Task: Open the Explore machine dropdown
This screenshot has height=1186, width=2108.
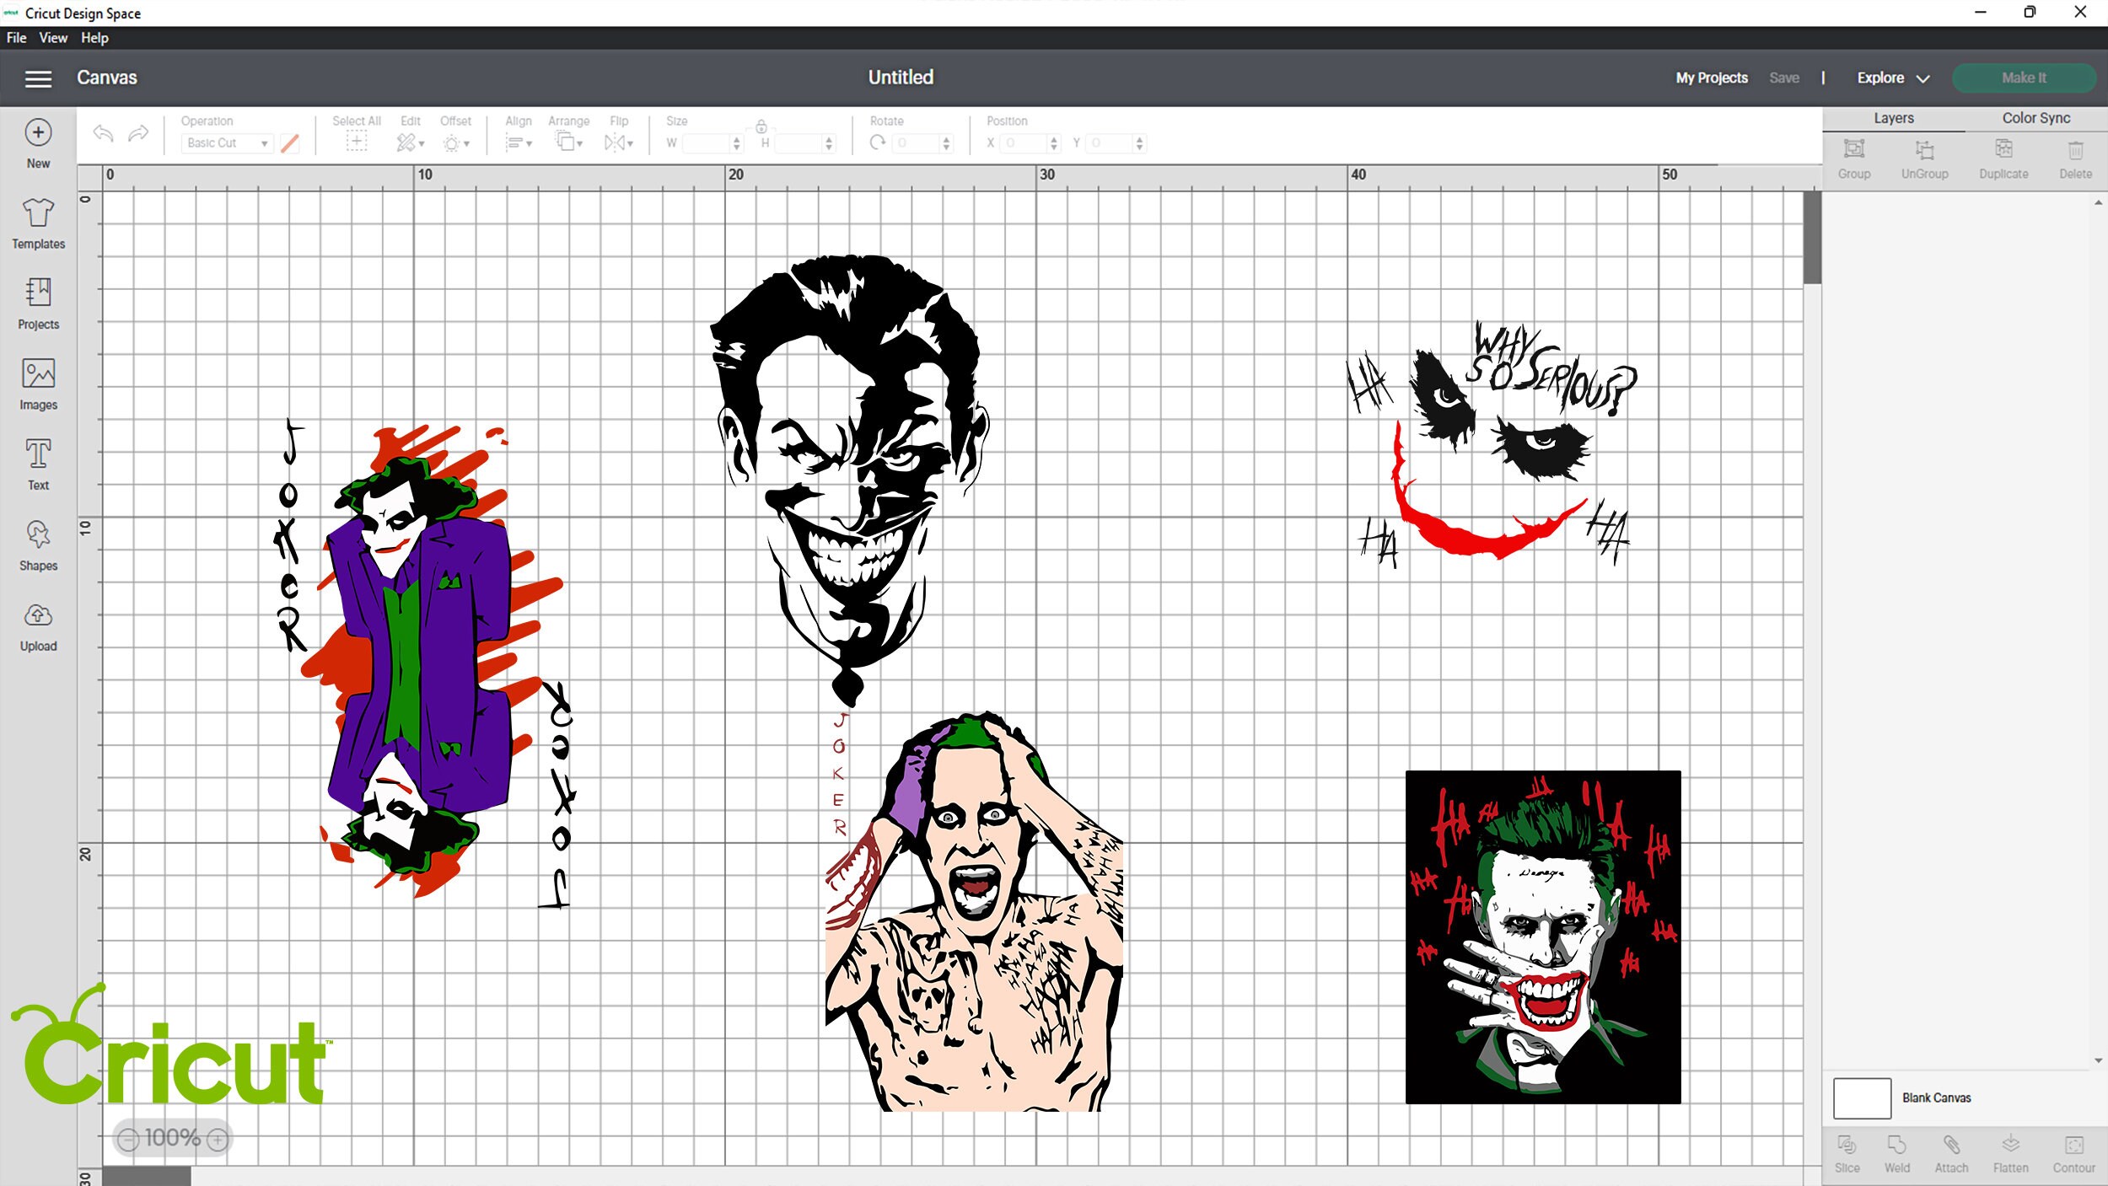Action: tap(1893, 78)
